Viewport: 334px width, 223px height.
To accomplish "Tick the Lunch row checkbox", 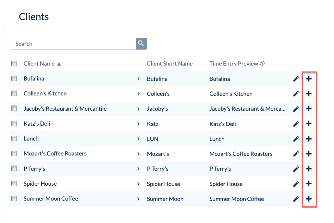I will 14,139.
